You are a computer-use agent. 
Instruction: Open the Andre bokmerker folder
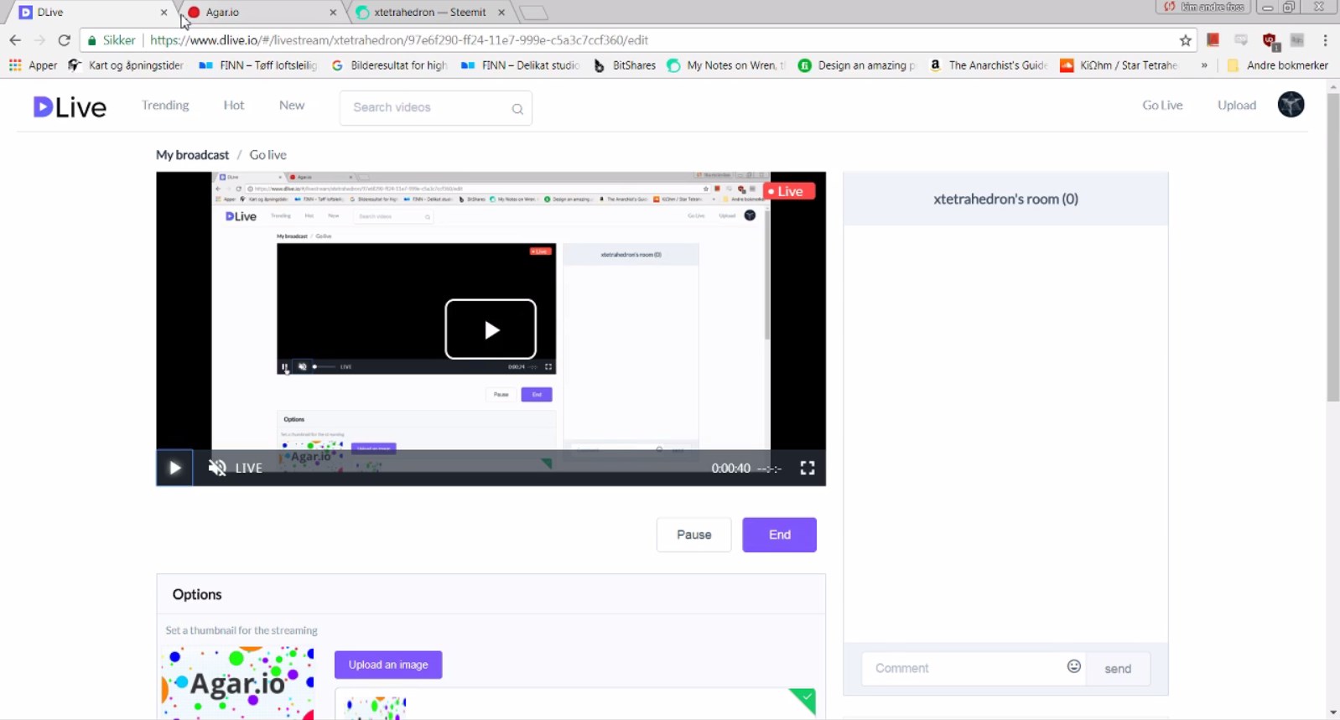pos(1278,65)
